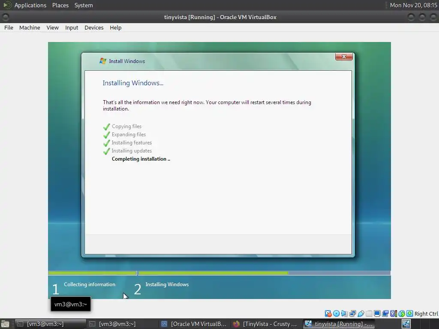The width and height of the screenshot is (439, 329).
Task: Click the Right Ctrl host key label
Action: coord(426,314)
